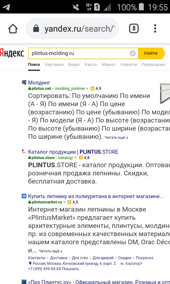Open the molding thumbnail image
The height and width of the screenshot is (284, 170).
[x=165, y=93]
